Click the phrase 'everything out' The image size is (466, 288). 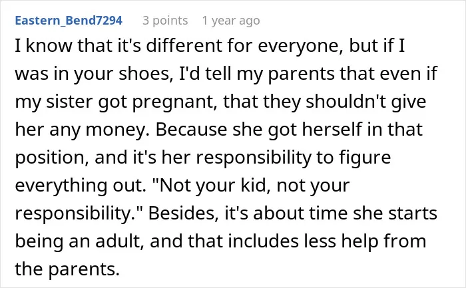tap(81, 186)
